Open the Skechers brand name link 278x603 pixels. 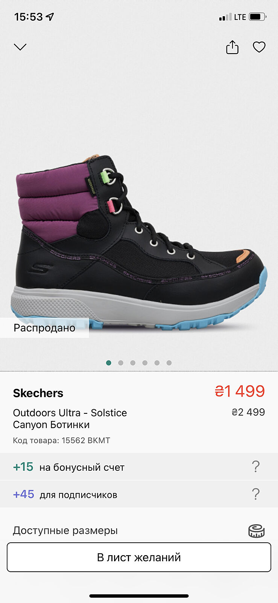38,393
